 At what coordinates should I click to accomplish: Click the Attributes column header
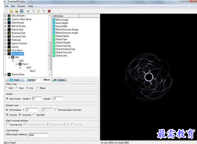65,16
